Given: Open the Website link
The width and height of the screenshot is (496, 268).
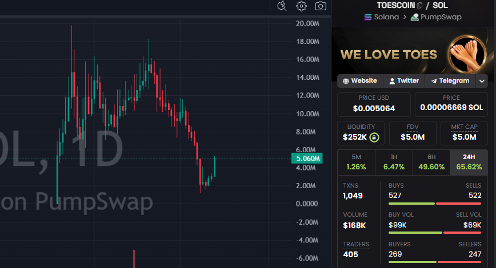Looking at the screenshot, I should [361, 81].
